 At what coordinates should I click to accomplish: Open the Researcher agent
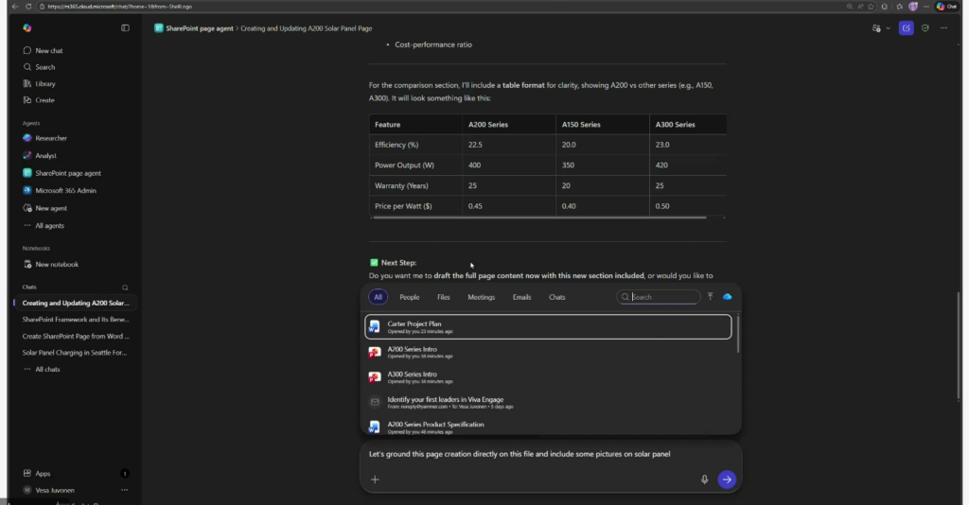(x=51, y=138)
